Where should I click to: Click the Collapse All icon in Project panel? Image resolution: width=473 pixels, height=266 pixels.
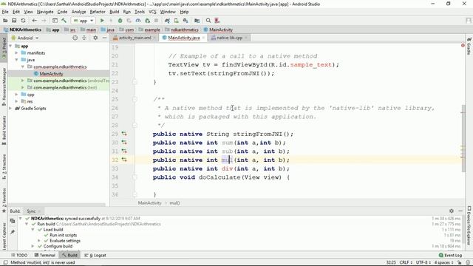click(x=84, y=38)
